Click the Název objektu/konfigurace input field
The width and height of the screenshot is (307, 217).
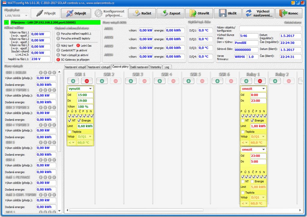[270, 29]
